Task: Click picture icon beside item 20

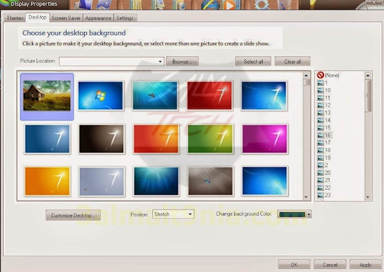Action: pyautogui.click(x=320, y=173)
